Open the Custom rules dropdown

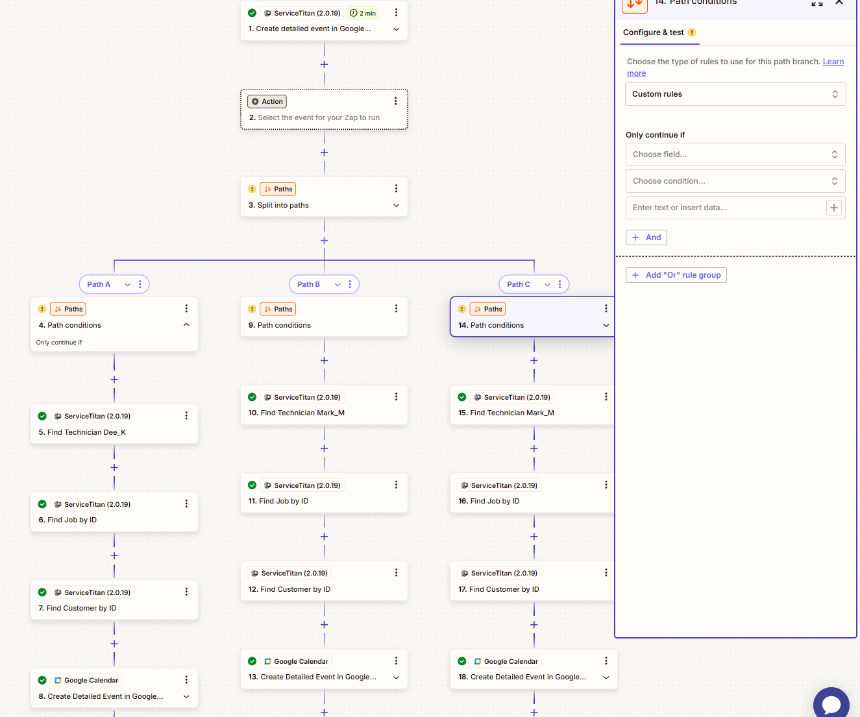tap(735, 94)
